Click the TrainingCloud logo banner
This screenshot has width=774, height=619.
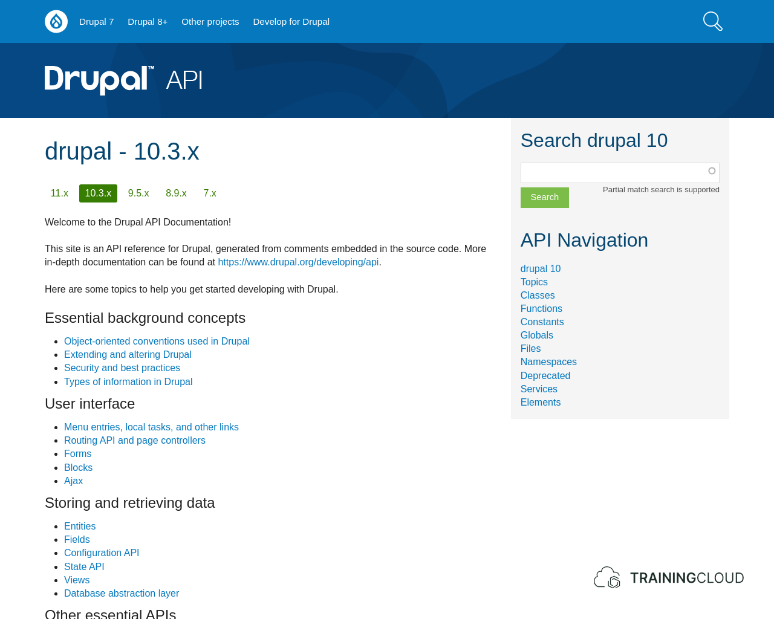pos(669,578)
